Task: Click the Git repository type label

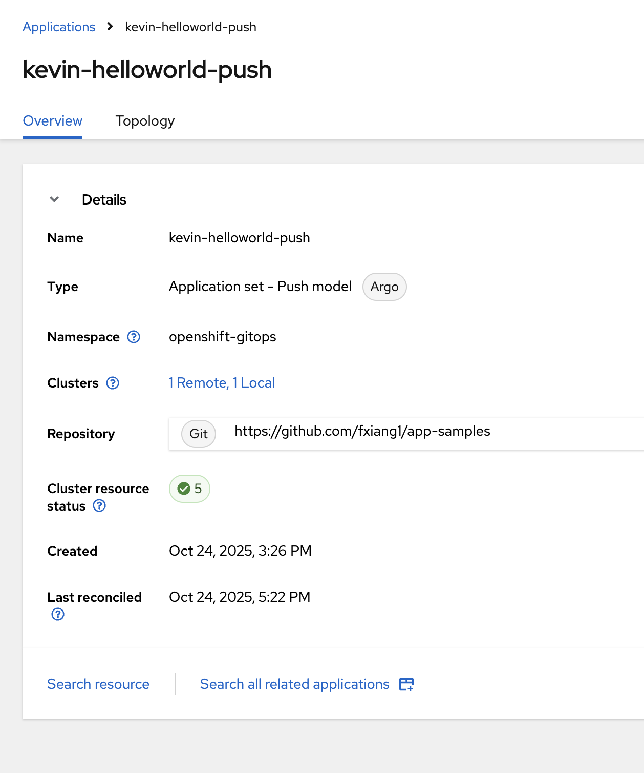Action: pyautogui.click(x=199, y=434)
